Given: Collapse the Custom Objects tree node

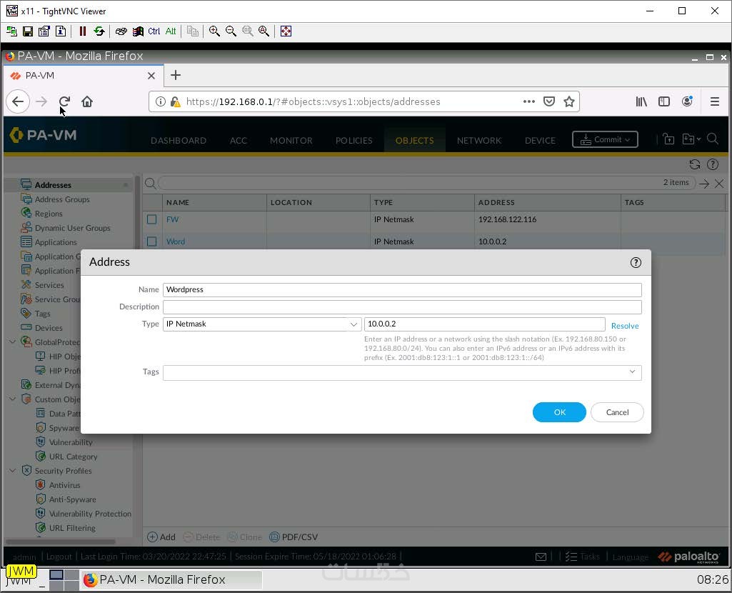Looking at the screenshot, I should point(13,399).
